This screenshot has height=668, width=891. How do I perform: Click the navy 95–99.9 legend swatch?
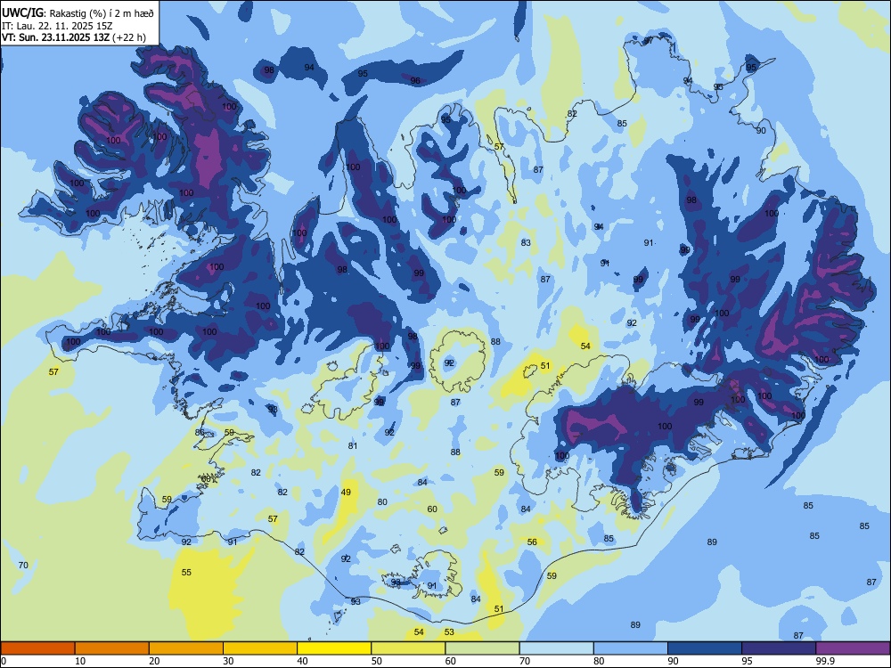tap(779, 648)
